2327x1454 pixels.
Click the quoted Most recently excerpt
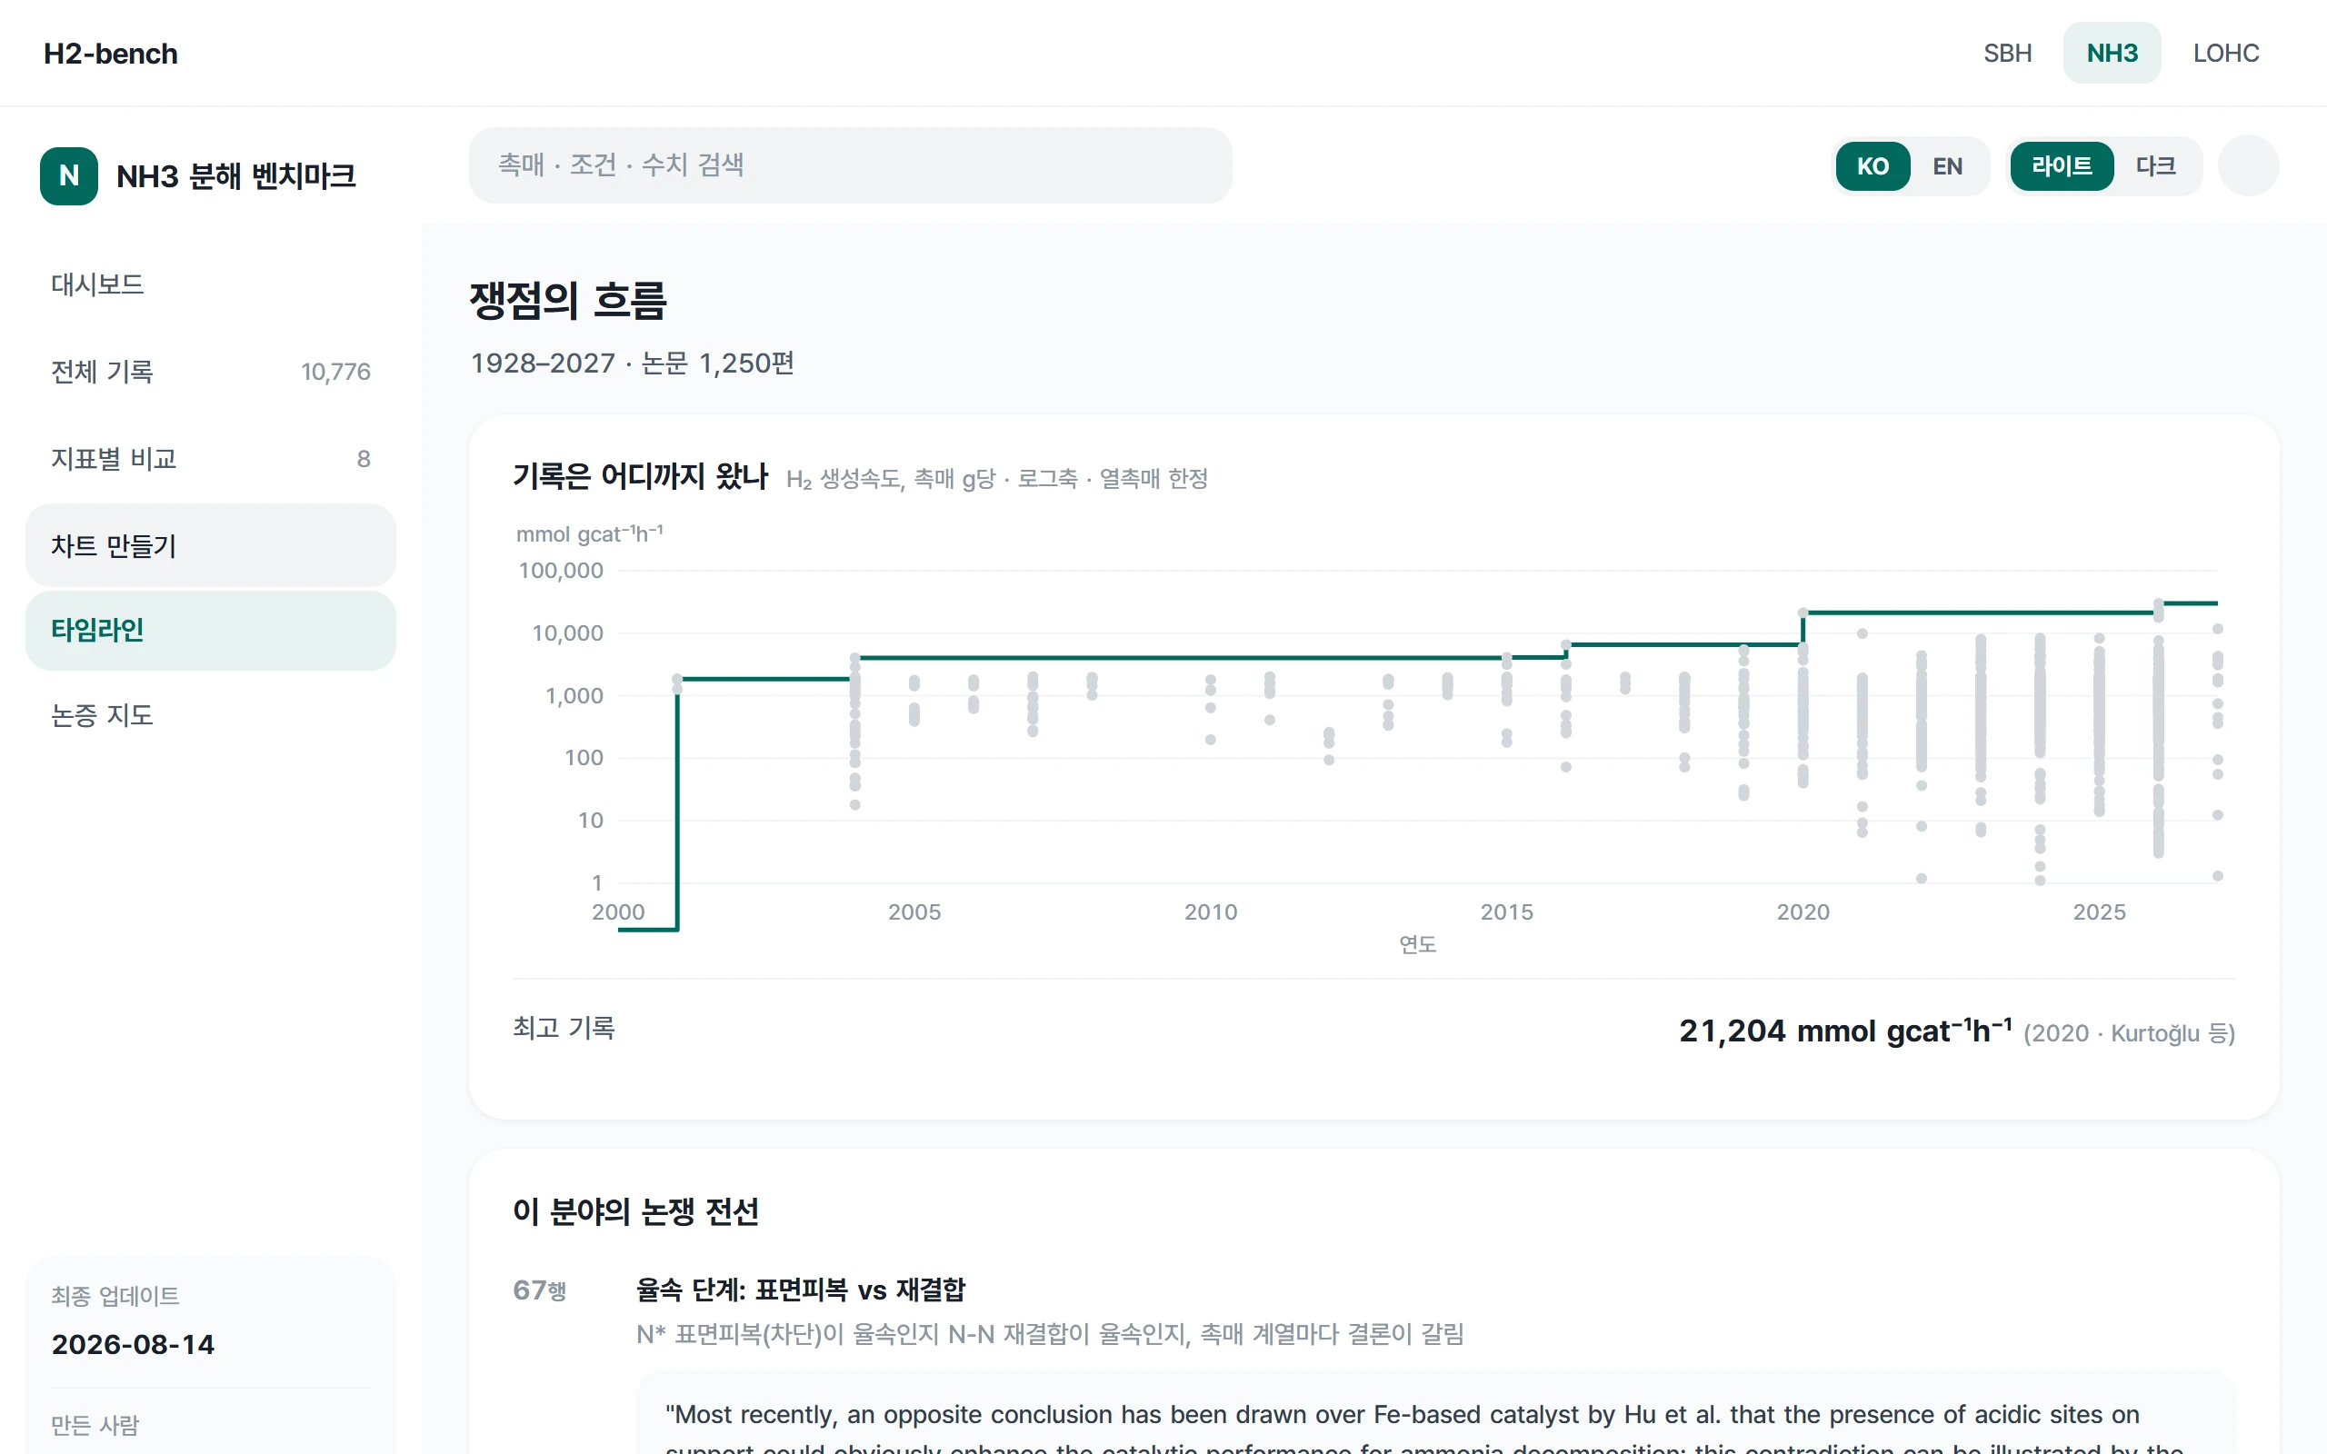coord(1434,1414)
